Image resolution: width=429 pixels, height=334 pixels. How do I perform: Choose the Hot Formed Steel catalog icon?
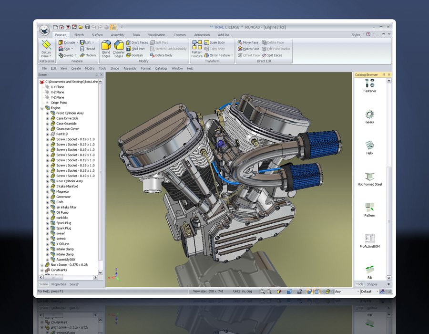369,177
